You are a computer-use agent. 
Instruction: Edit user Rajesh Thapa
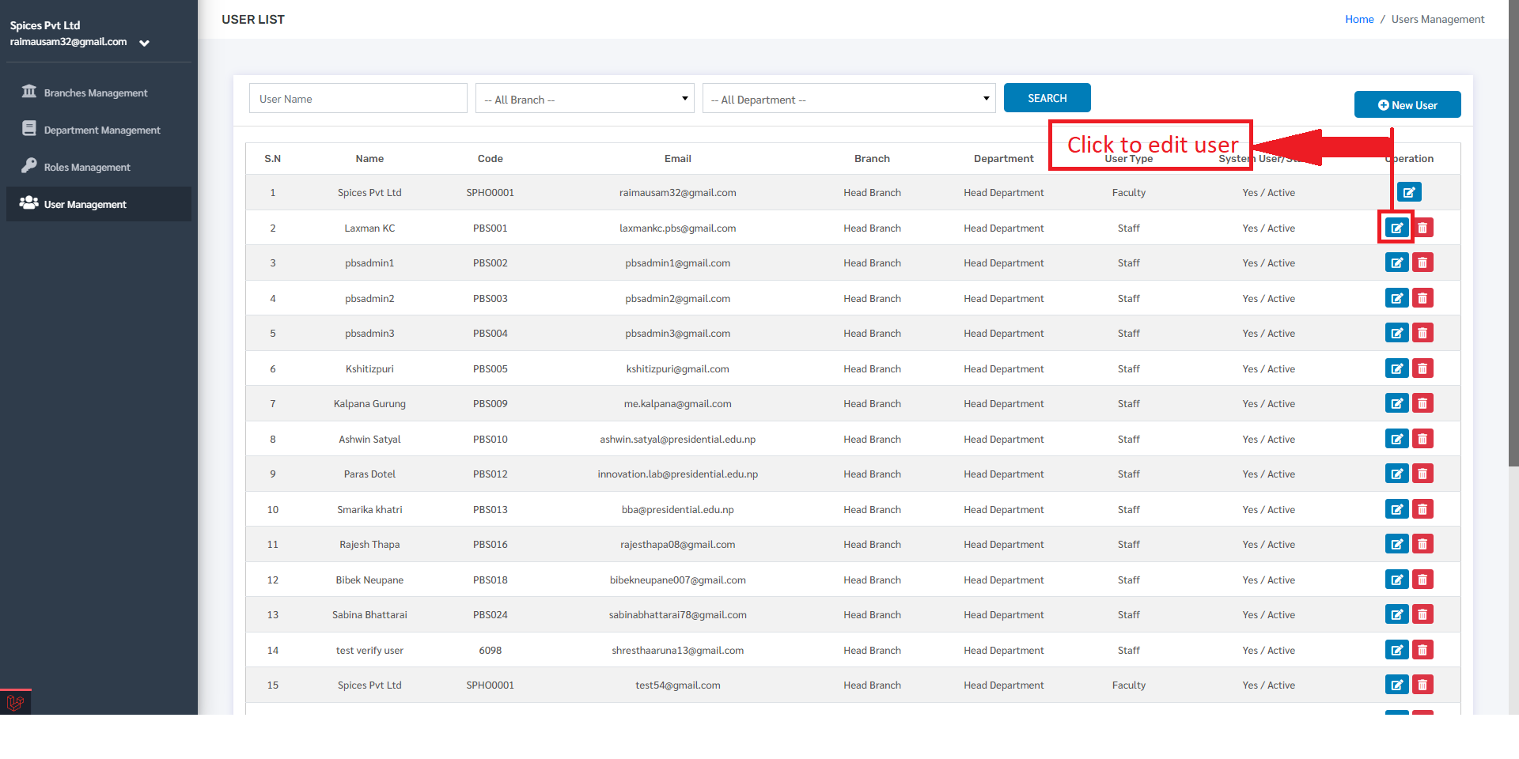[1397, 544]
